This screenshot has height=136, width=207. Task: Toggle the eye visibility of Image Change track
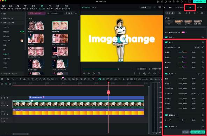7,98
